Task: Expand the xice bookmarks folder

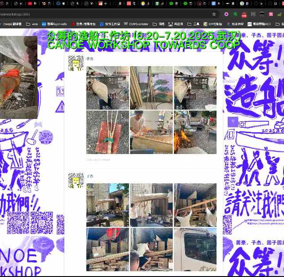Action: tap(32, 24)
